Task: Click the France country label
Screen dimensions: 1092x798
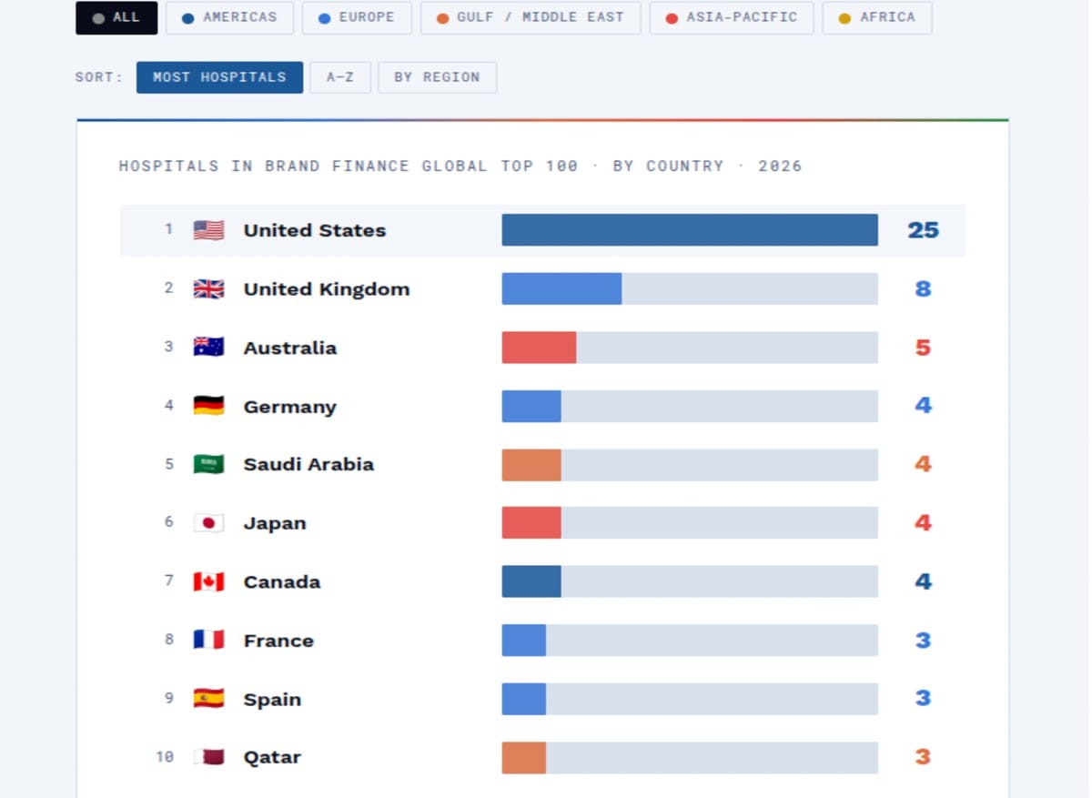Action: 278,640
